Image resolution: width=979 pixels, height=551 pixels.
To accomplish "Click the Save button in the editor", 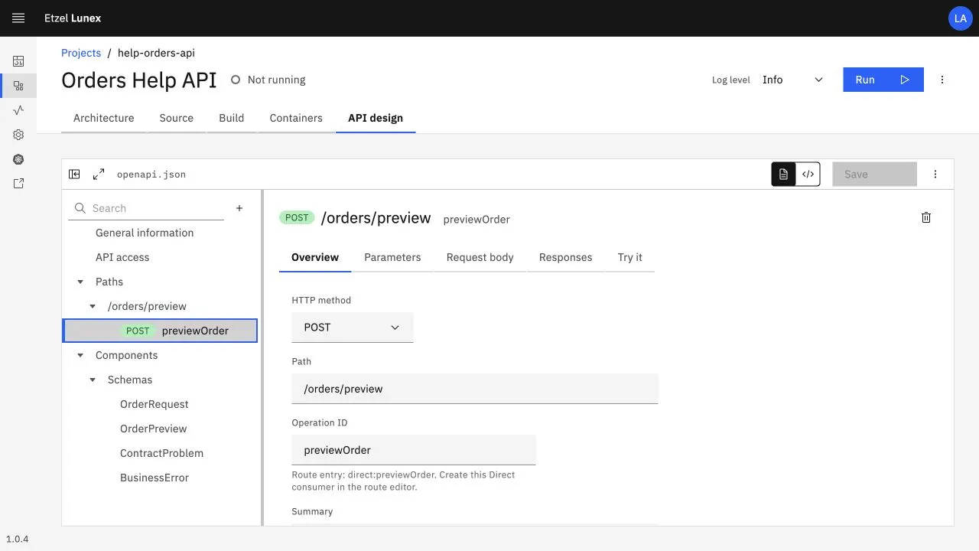I will [874, 174].
